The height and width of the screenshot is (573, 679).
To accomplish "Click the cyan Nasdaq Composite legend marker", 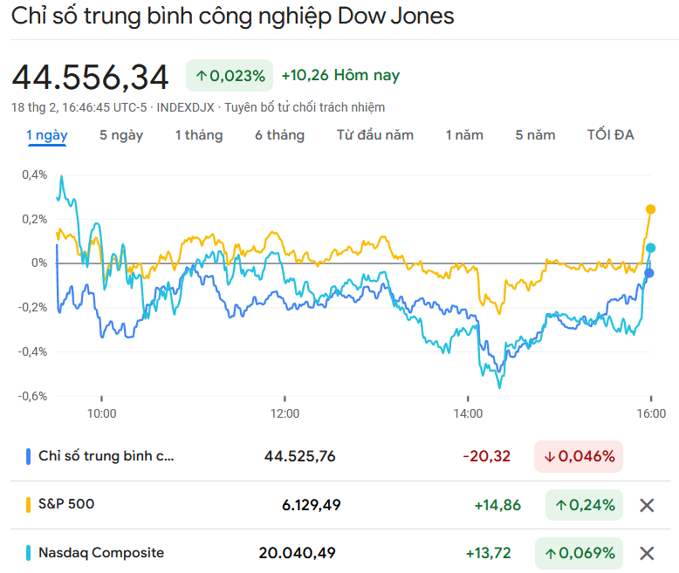I will pyautogui.click(x=29, y=553).
